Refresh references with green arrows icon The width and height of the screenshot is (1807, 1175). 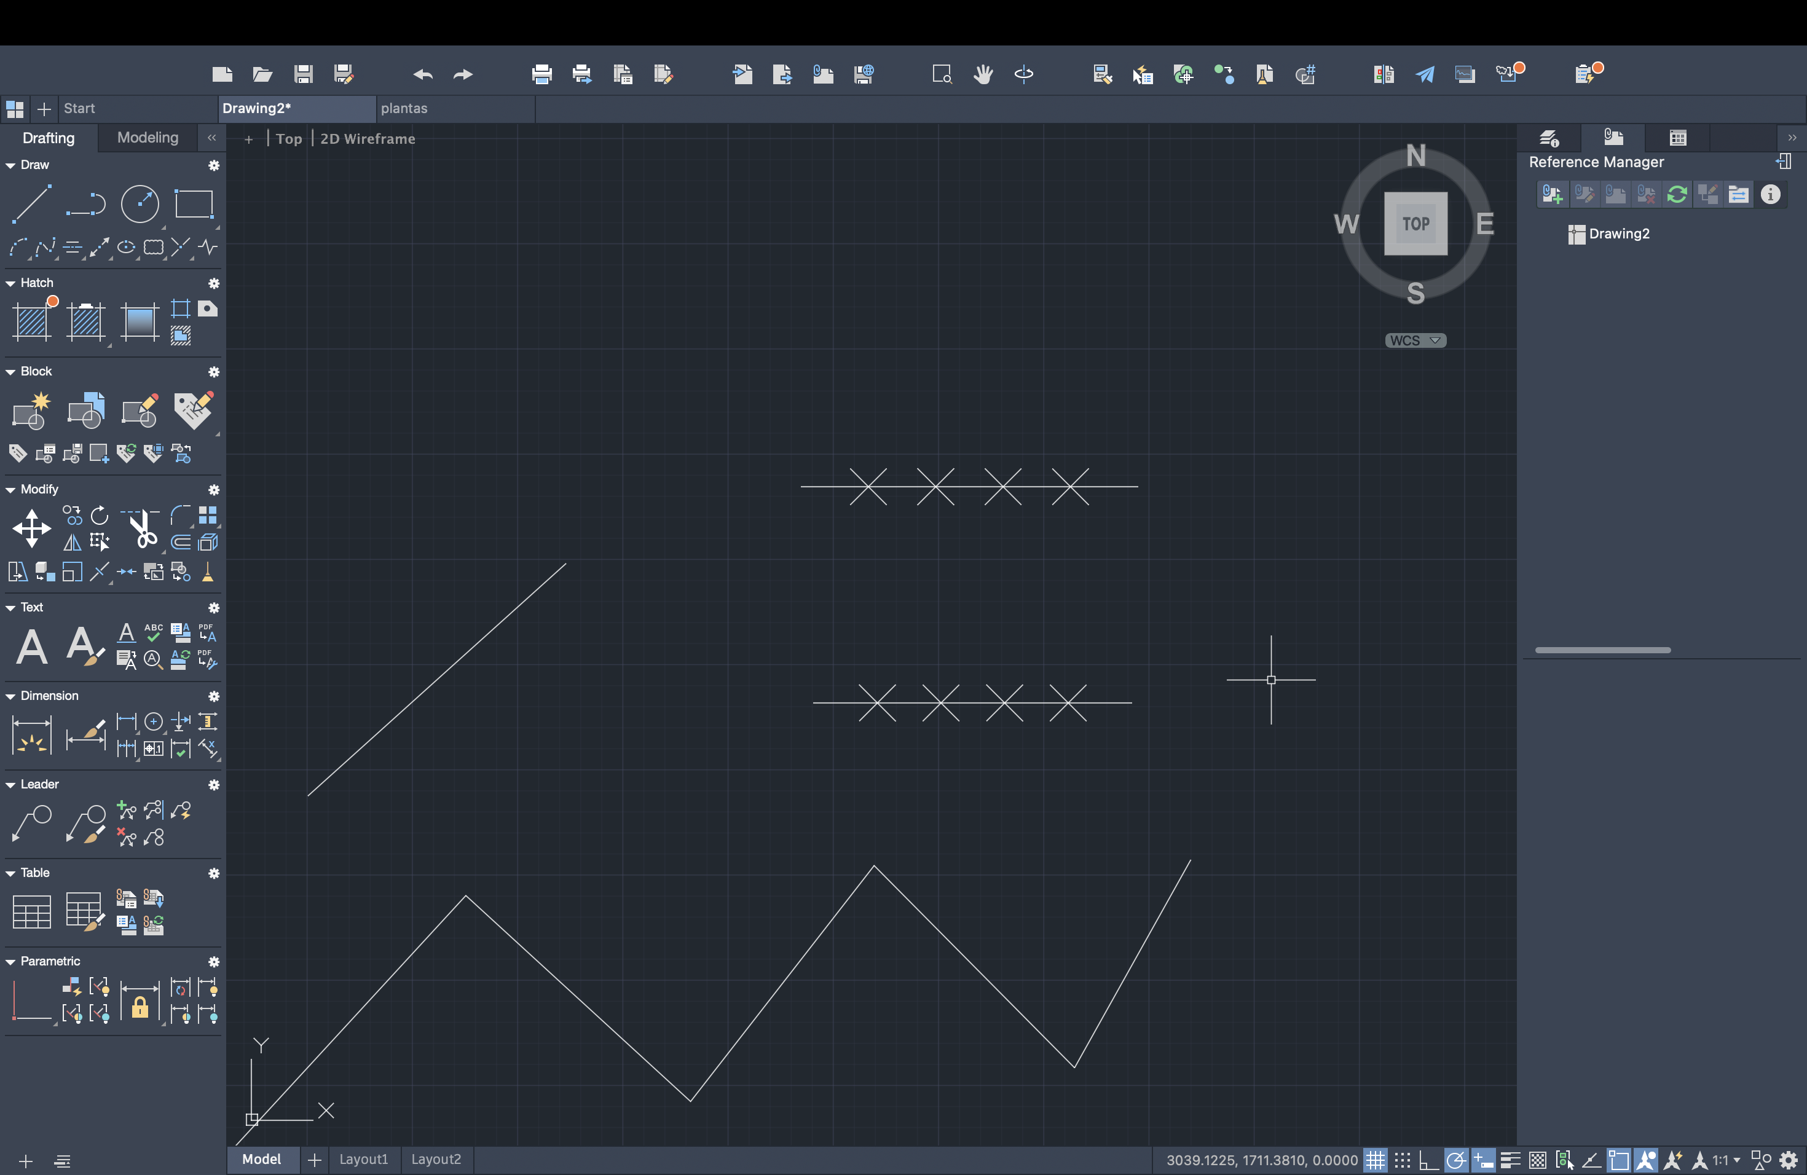[x=1677, y=194]
